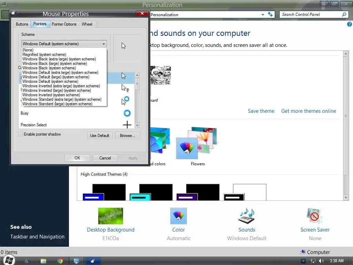Click the network tray icon

[x=313, y=261]
